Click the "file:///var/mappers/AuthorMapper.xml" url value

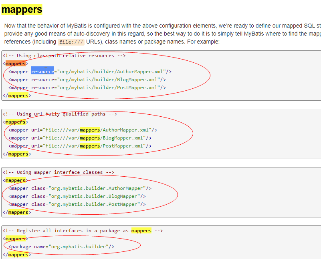97,130
